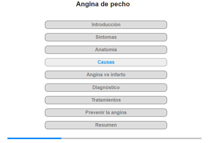This screenshot has height=143, width=209.
Task: Open Angina vs infarto section
Action: (106, 75)
